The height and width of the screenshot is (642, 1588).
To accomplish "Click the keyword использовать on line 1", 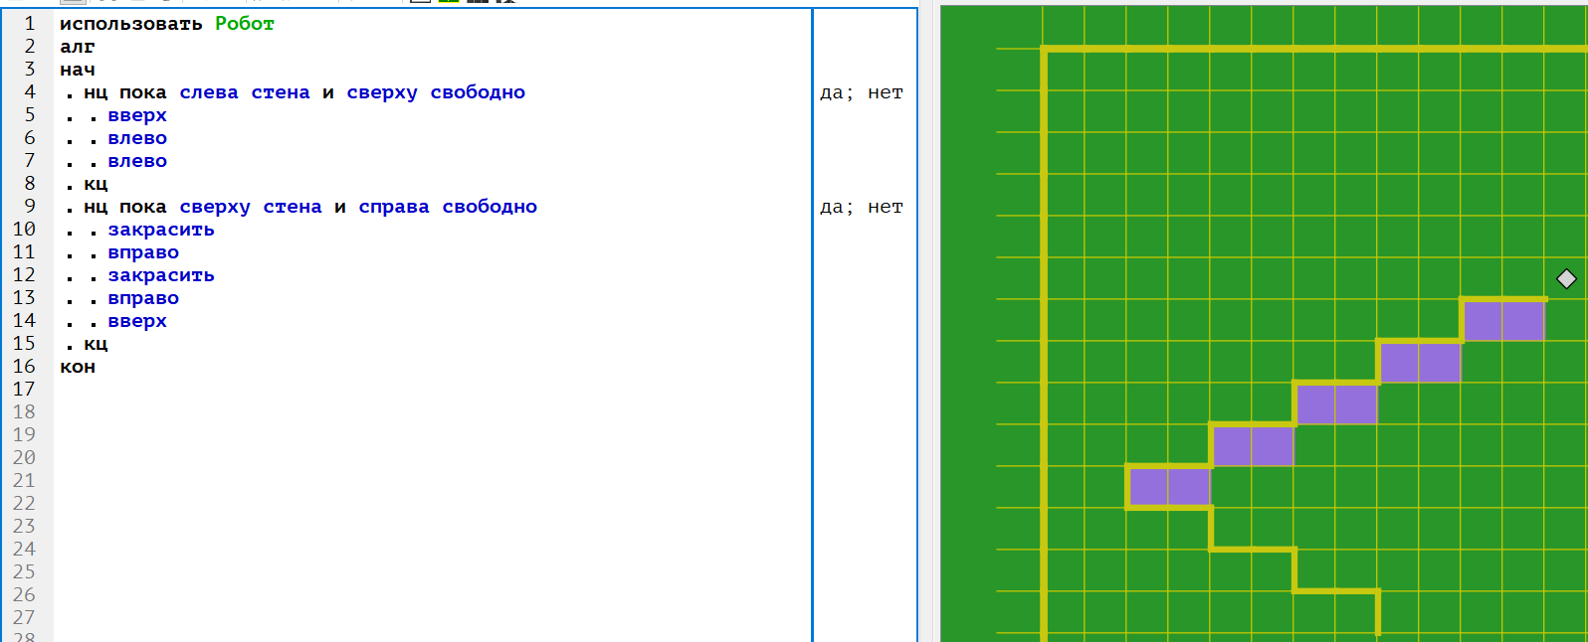I will 131,24.
